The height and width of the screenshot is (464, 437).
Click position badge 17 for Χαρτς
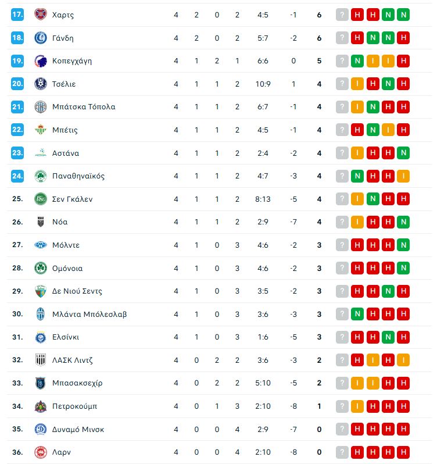[18, 15]
